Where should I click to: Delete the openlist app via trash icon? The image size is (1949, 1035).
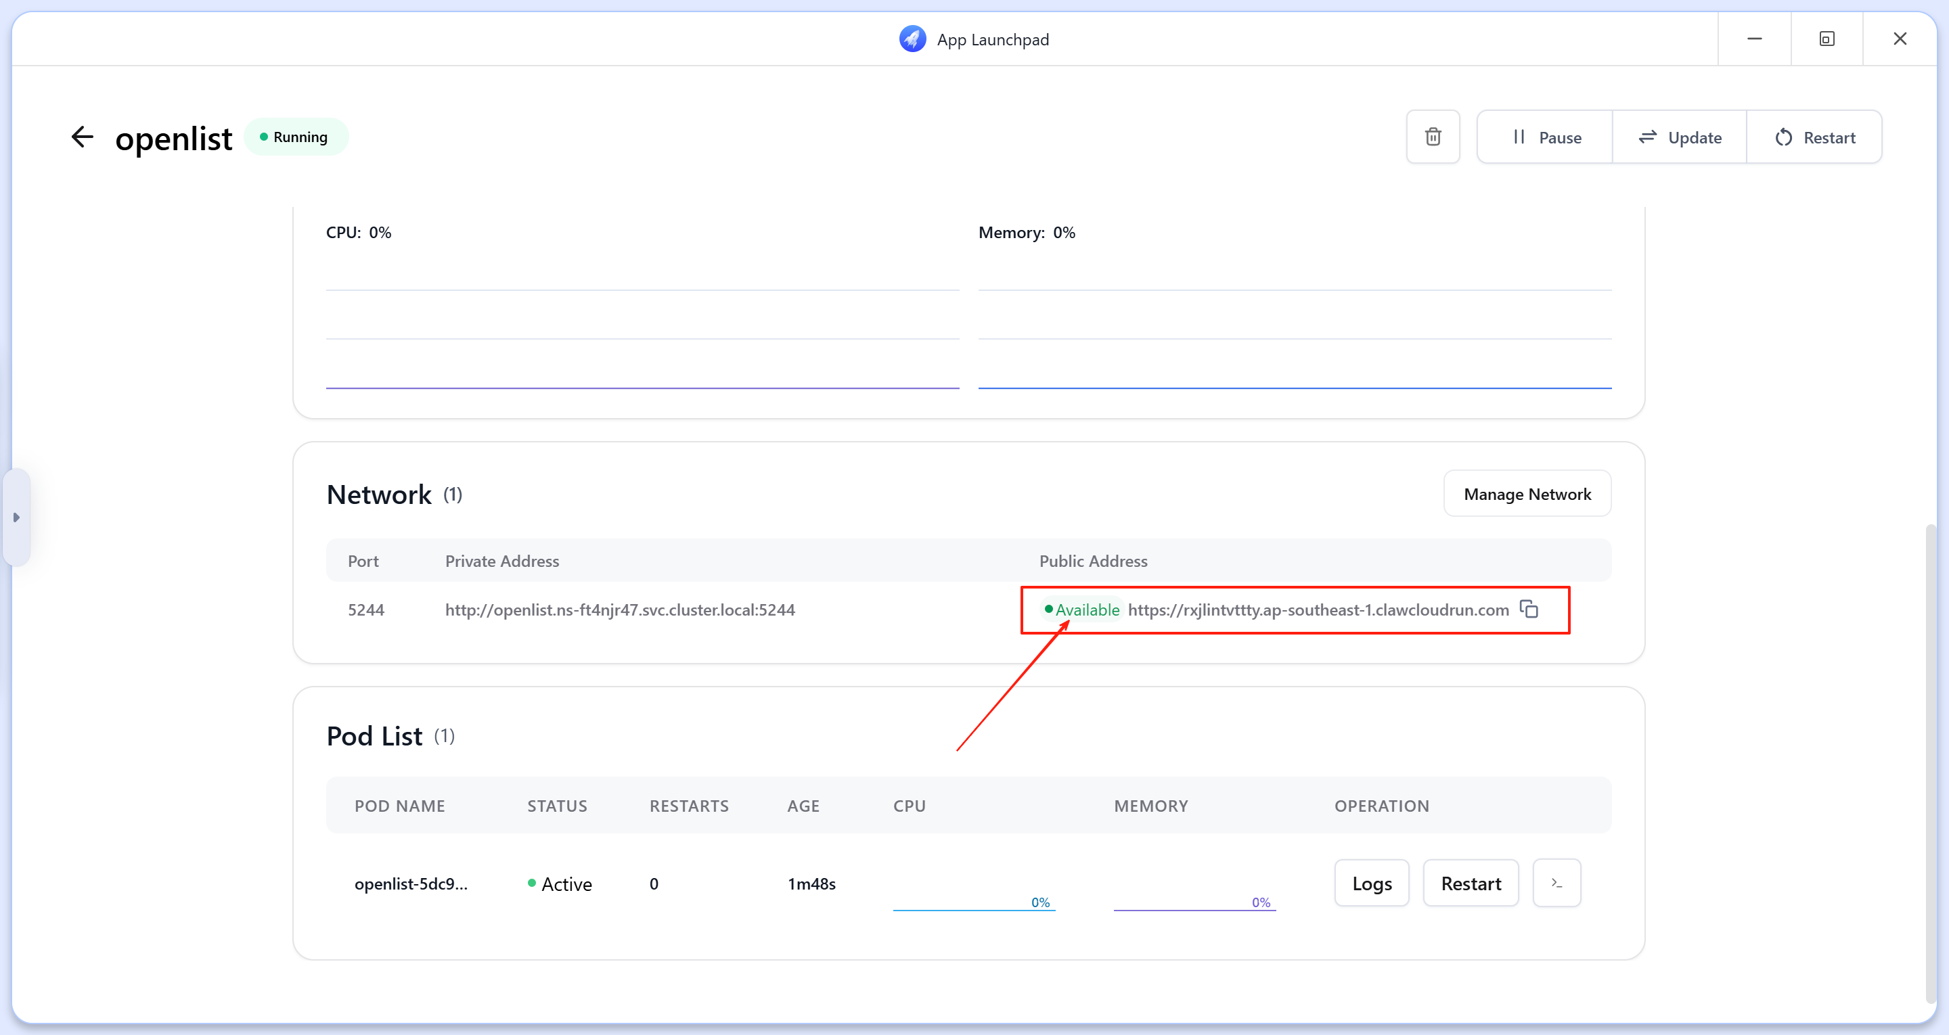pos(1433,137)
